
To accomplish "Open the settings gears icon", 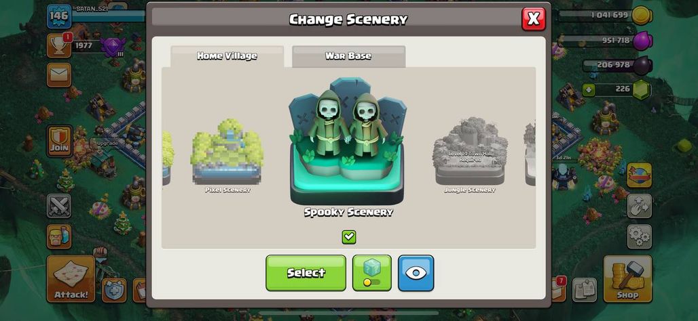I will click(x=639, y=236).
